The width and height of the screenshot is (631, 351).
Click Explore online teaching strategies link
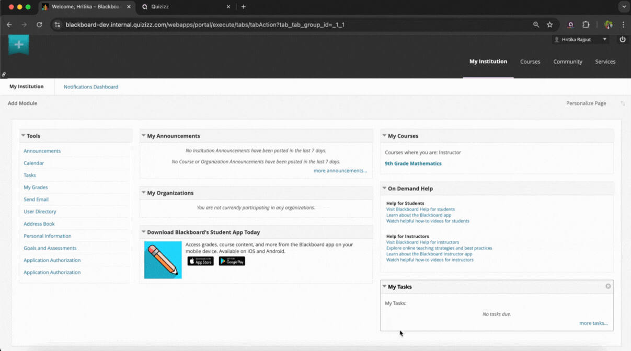[439, 248]
